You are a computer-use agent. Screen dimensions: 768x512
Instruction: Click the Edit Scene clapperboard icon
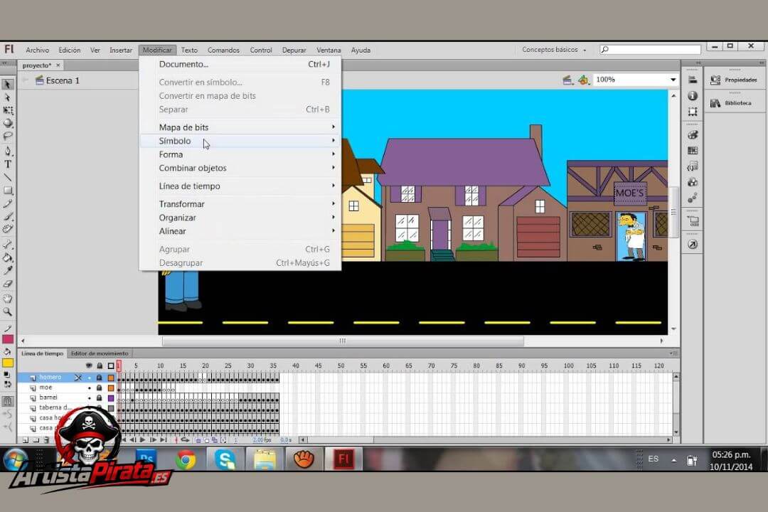(x=567, y=80)
